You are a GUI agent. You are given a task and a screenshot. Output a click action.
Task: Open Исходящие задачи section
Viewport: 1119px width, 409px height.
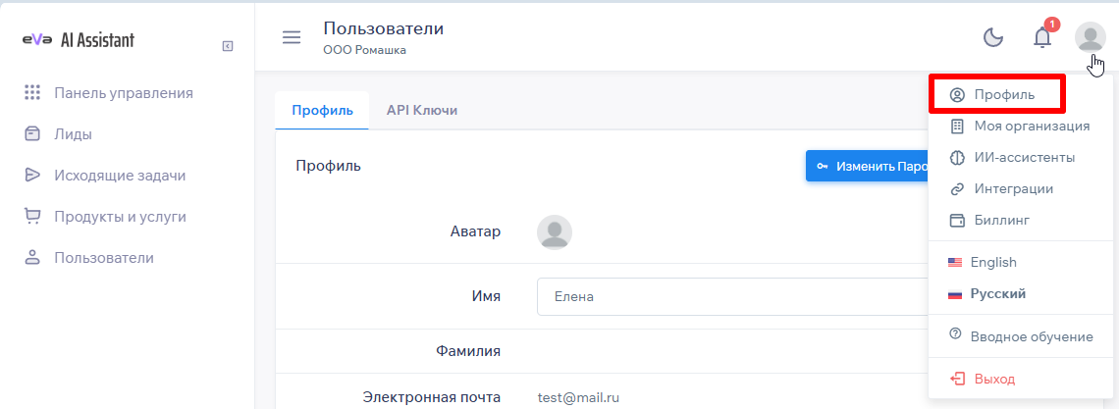point(119,176)
